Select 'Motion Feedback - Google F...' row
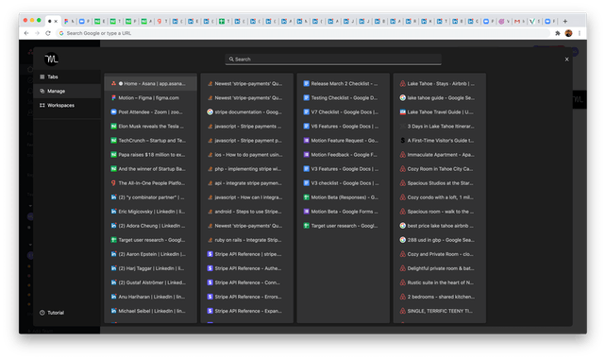The image size is (606, 359). 344,155
